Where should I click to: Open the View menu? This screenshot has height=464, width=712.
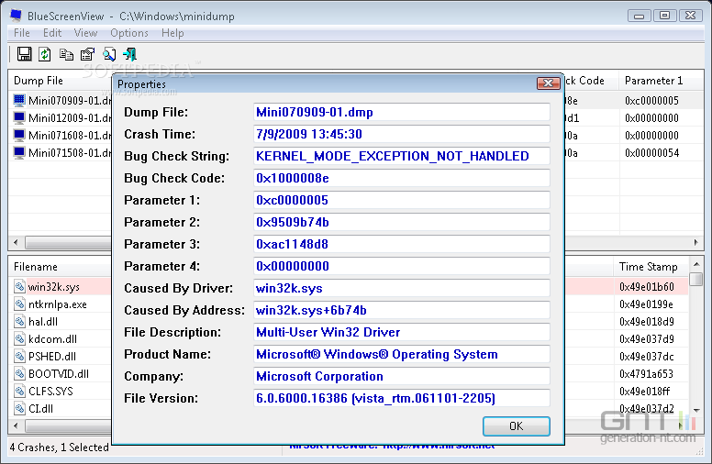tap(85, 33)
